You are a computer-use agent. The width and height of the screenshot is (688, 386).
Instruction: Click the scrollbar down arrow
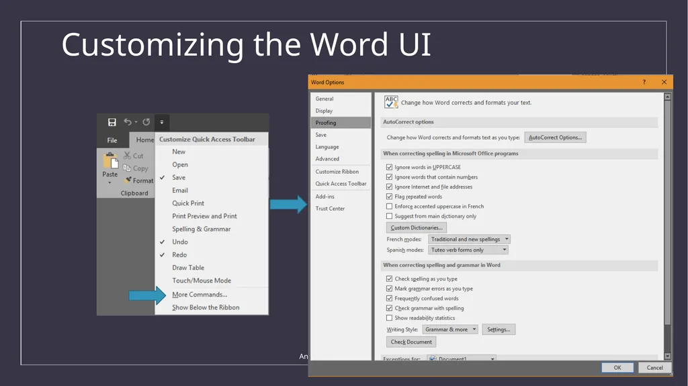(667, 356)
